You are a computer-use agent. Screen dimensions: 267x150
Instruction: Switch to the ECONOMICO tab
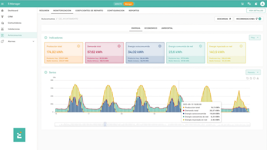(x=151, y=28)
